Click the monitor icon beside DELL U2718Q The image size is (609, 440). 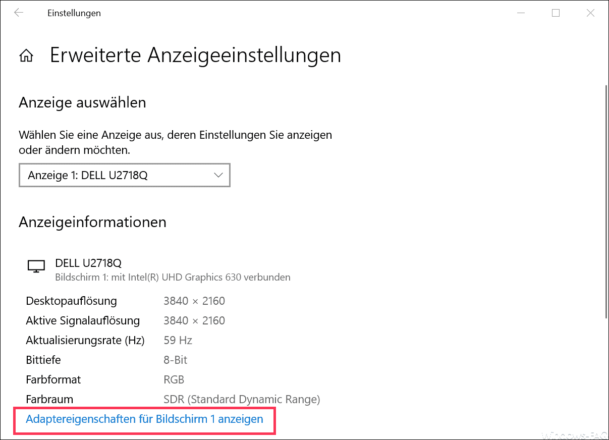coord(36,266)
